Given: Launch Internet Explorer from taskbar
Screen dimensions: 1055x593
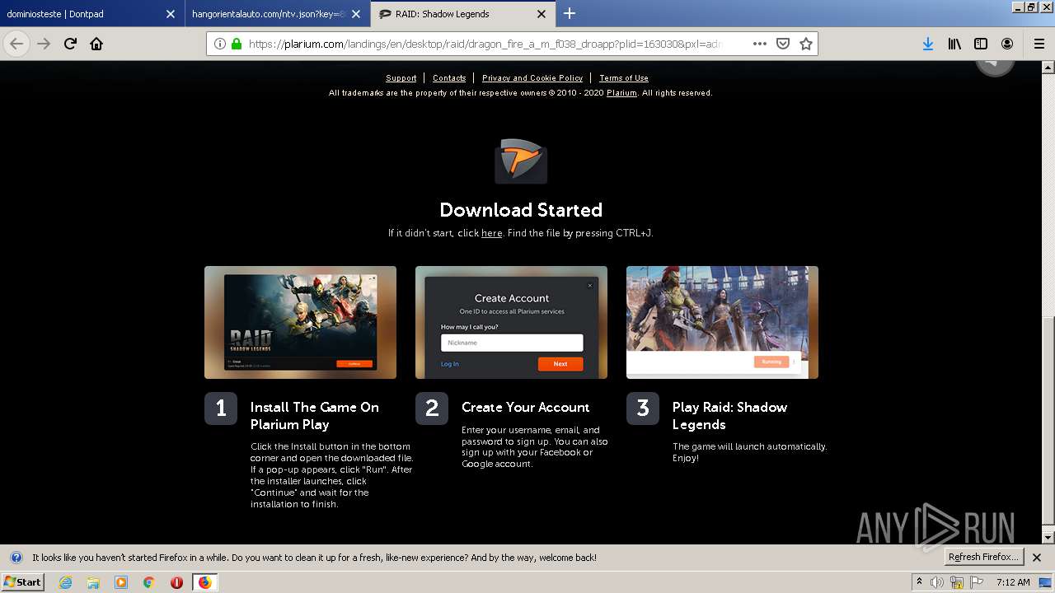Looking at the screenshot, I should (x=66, y=582).
